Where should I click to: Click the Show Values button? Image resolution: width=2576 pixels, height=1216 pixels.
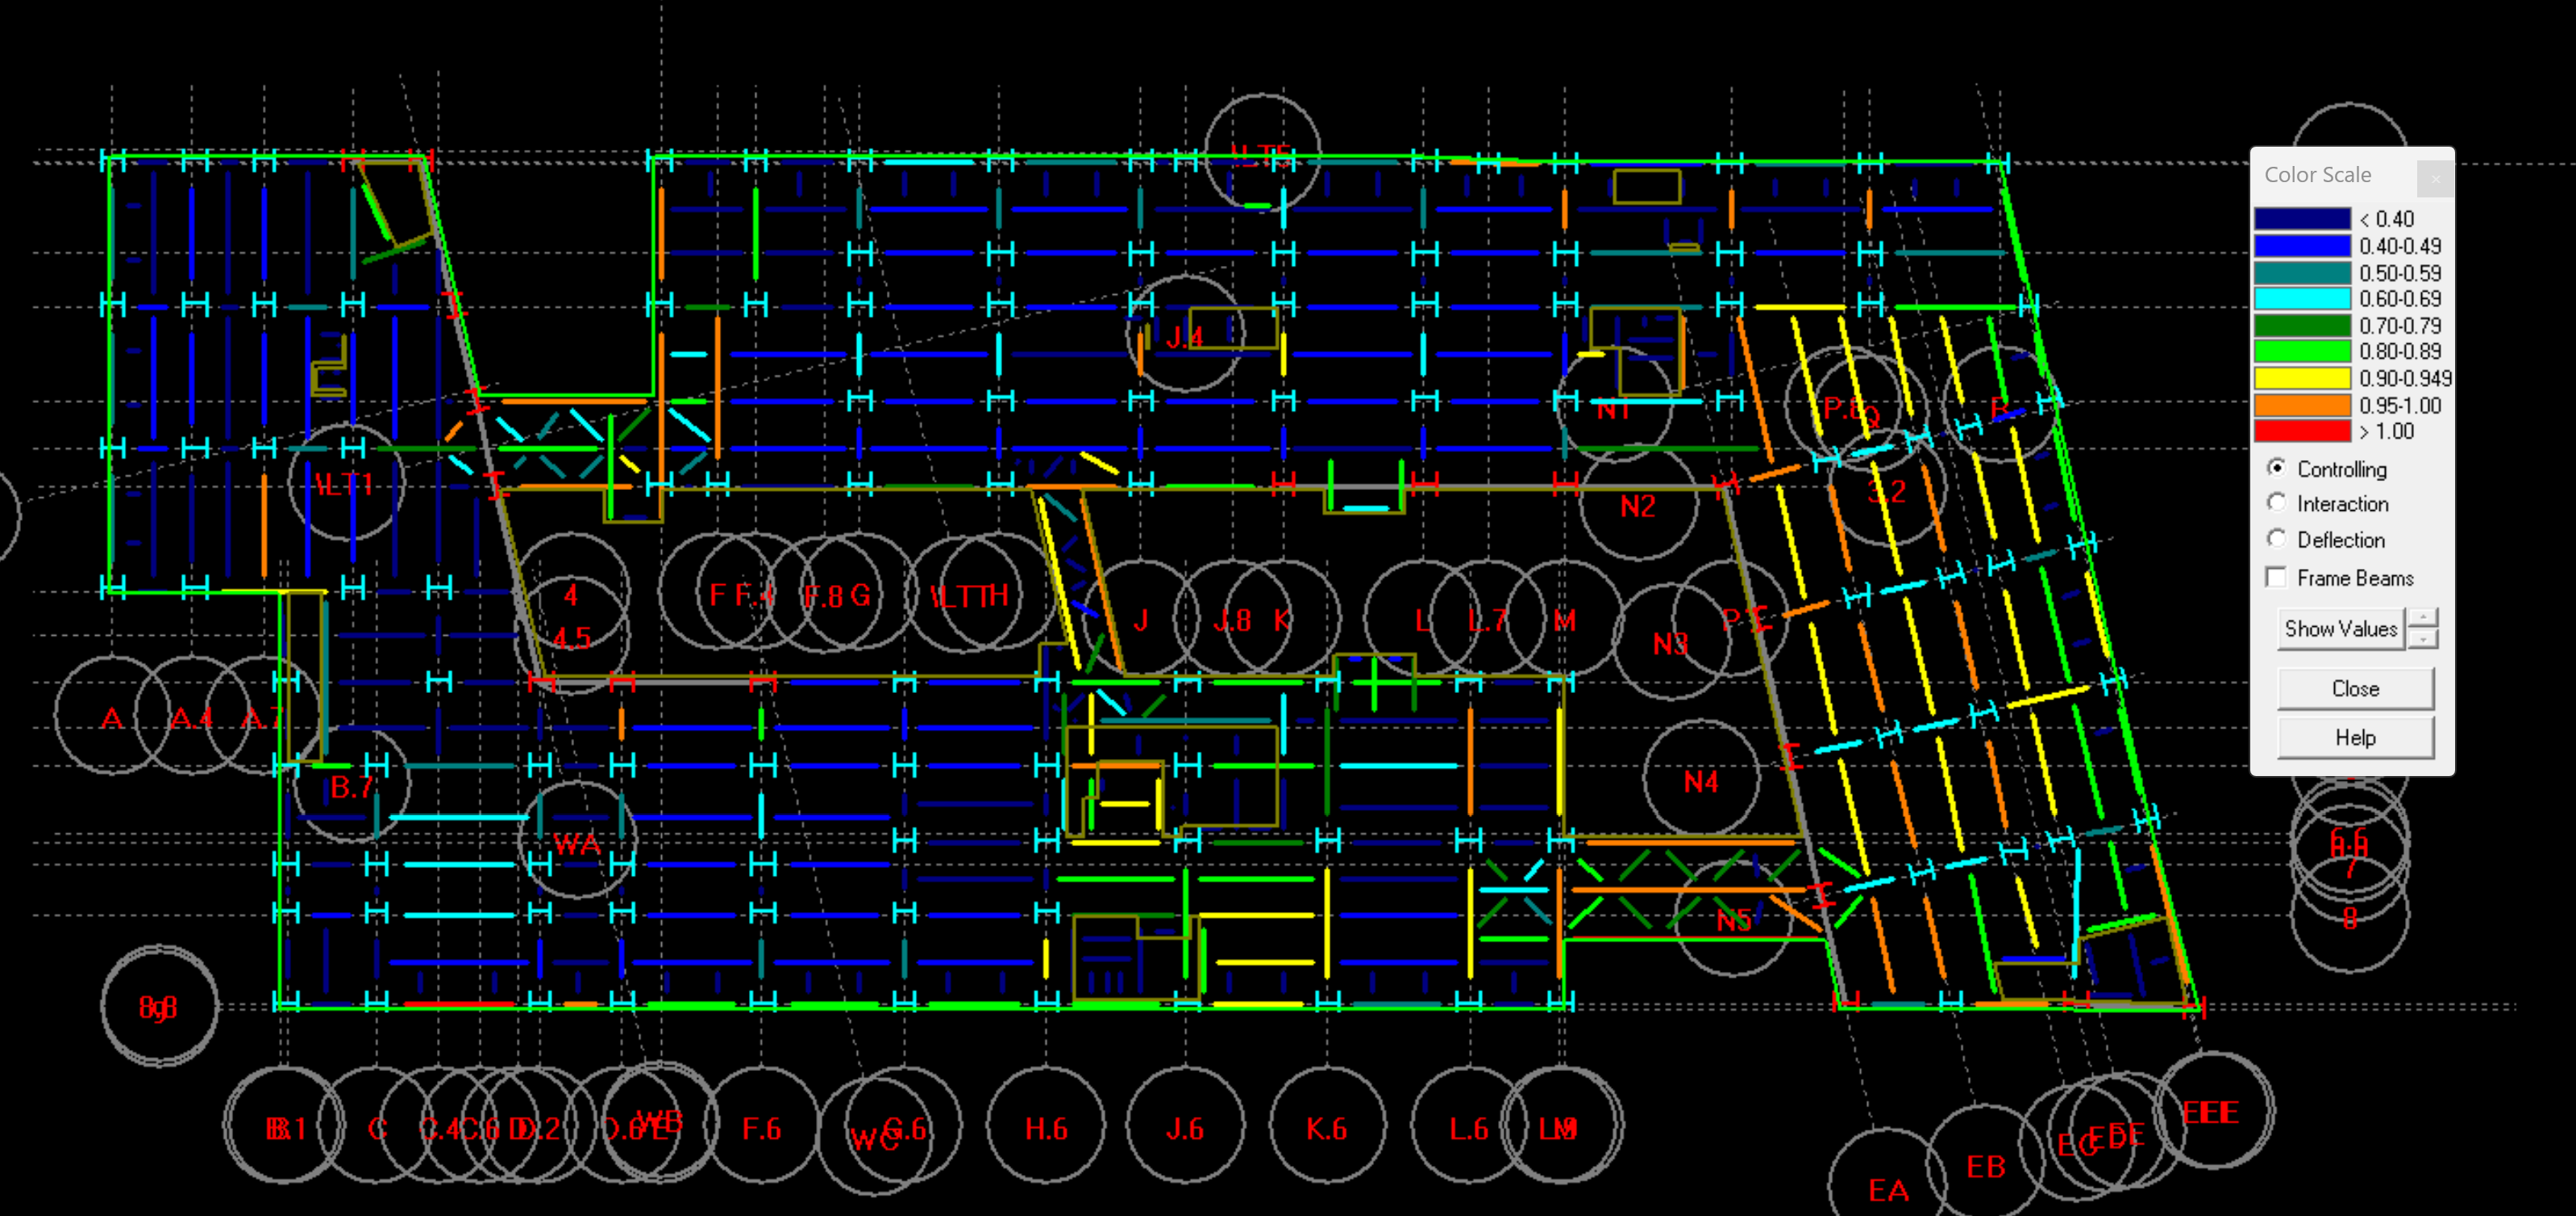tap(2341, 629)
